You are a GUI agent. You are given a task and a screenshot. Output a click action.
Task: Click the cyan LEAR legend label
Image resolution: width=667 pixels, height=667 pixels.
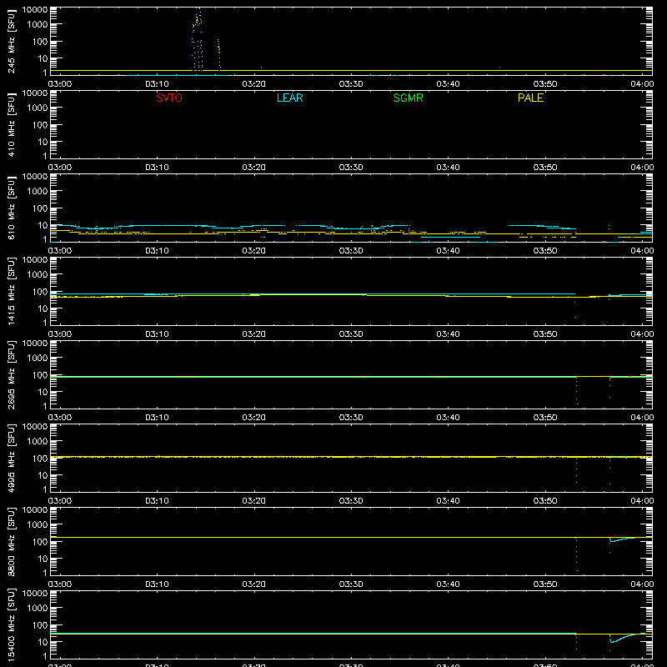[x=289, y=98]
